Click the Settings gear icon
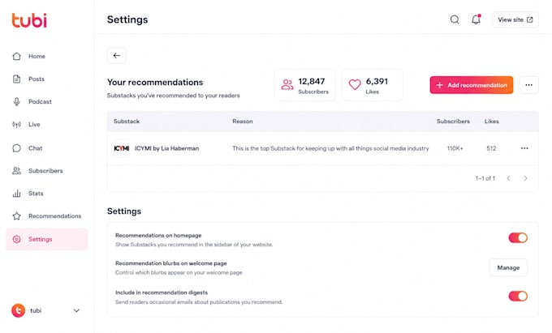 16,239
